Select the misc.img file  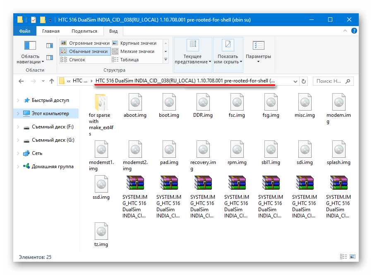click(x=305, y=106)
